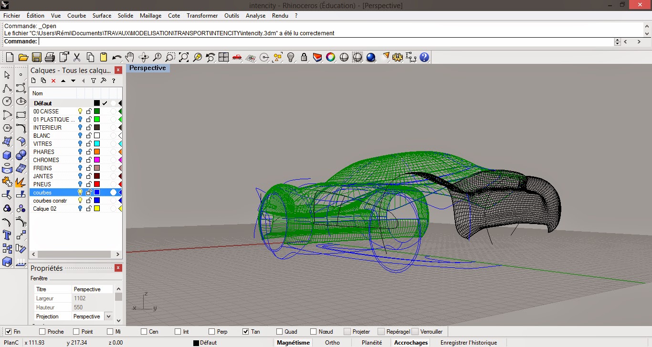
Task: Select the Polyline tool in left toolbar
Action: [7, 88]
